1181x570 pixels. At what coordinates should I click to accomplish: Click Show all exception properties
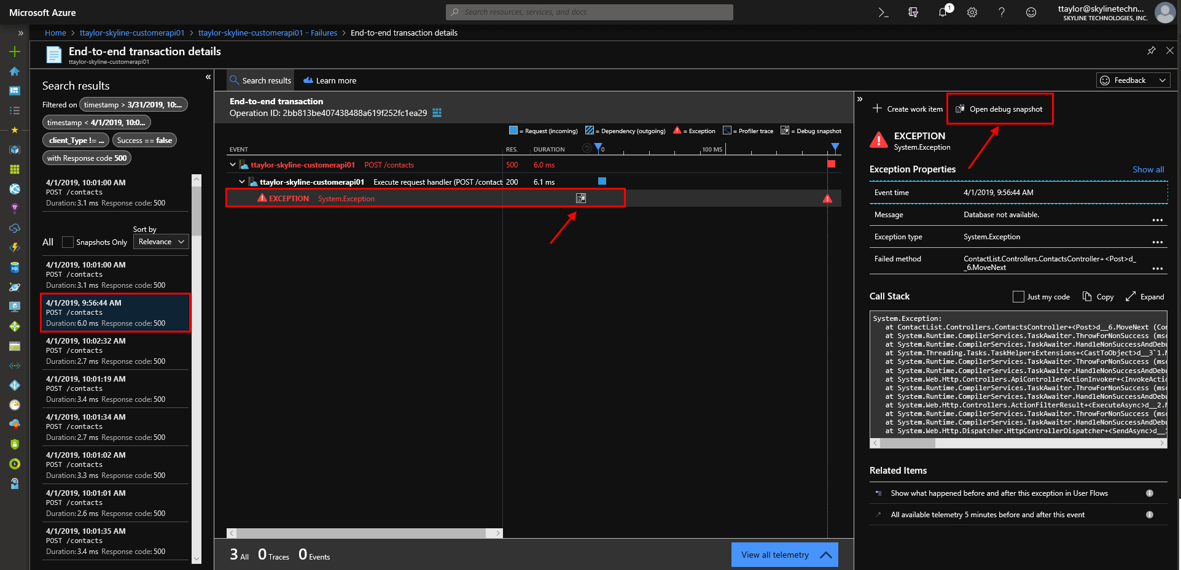point(1148,170)
